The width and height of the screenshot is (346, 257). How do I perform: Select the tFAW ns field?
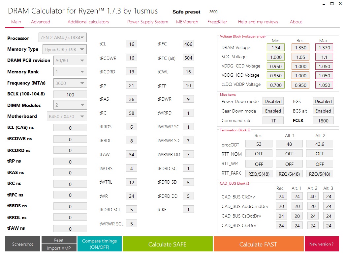70,229
